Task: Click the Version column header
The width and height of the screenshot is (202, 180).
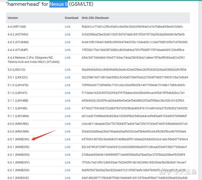Action: pos(13,18)
